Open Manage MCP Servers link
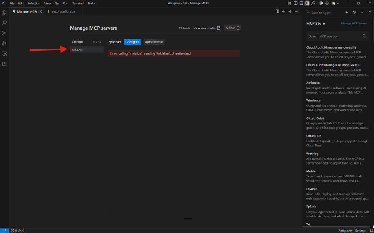Screen dimensions: 374x233 (354, 24)
